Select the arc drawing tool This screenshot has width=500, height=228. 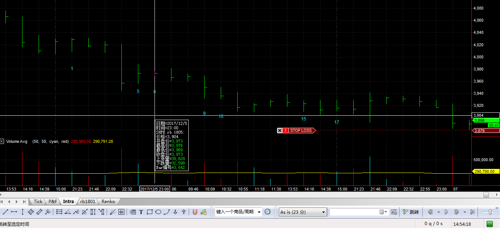click(167, 212)
